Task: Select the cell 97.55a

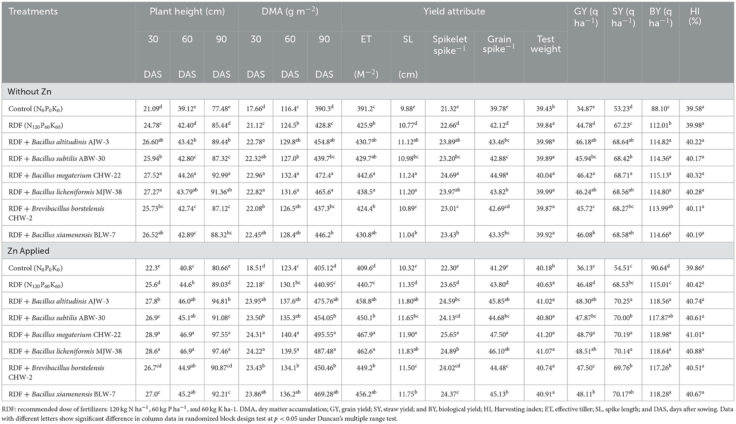Action: 221,334
